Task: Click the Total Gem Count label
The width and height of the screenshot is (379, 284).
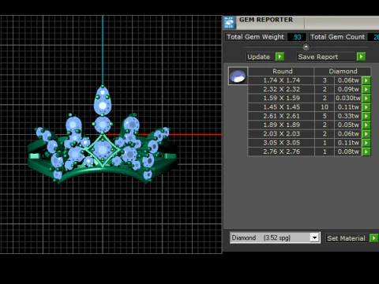Action: point(337,37)
